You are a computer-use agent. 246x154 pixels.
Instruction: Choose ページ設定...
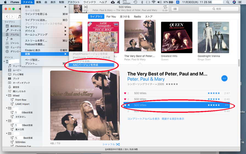45,60
